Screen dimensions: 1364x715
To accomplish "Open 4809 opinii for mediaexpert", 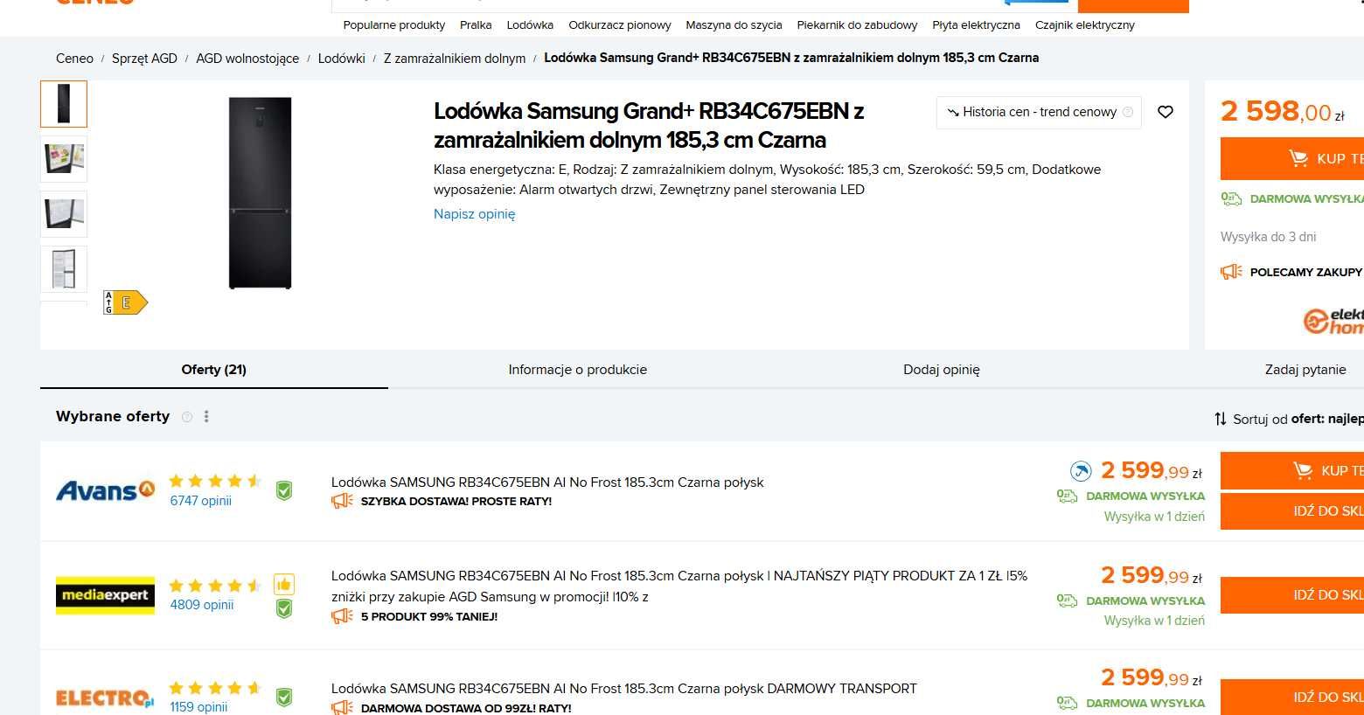I will (x=202, y=605).
